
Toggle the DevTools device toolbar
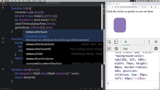tap(116, 42)
